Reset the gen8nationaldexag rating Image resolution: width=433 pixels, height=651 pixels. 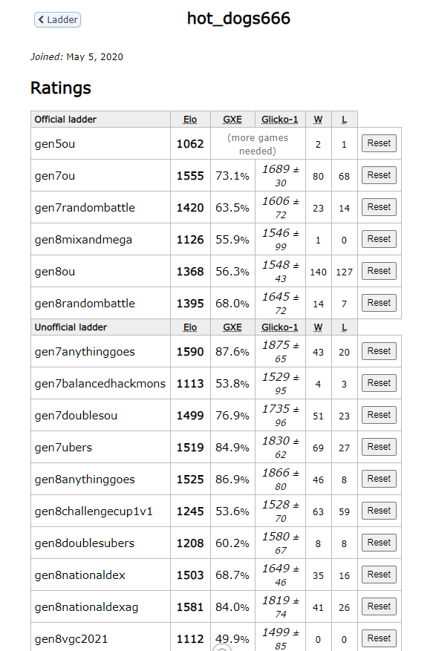point(379,607)
